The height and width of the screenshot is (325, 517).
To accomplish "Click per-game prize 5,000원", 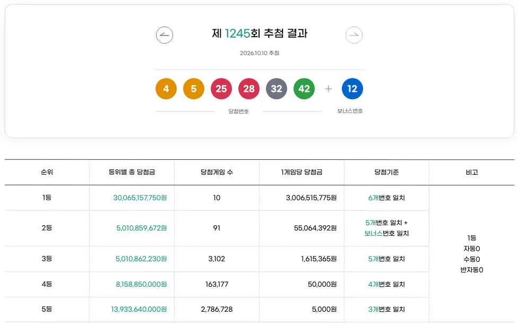I will (324, 309).
